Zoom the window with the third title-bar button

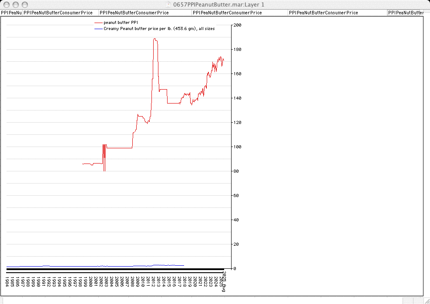click(x=25, y=4)
